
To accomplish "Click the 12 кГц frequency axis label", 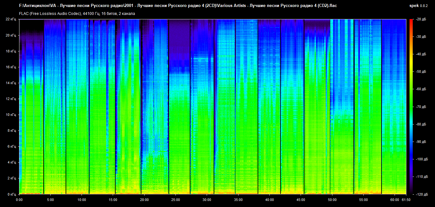I will pyautogui.click(x=11, y=99).
